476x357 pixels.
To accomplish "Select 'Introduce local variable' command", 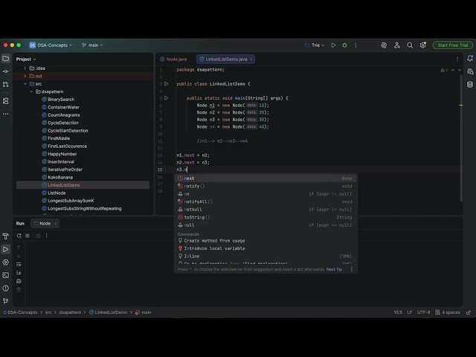I will [x=266, y=248].
